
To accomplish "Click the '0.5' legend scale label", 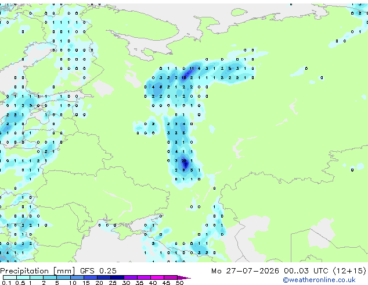I will (x=21, y=283).
